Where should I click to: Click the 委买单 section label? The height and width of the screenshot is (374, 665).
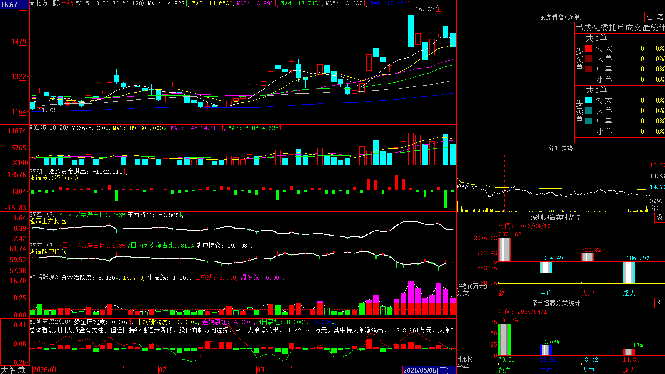pos(580,59)
